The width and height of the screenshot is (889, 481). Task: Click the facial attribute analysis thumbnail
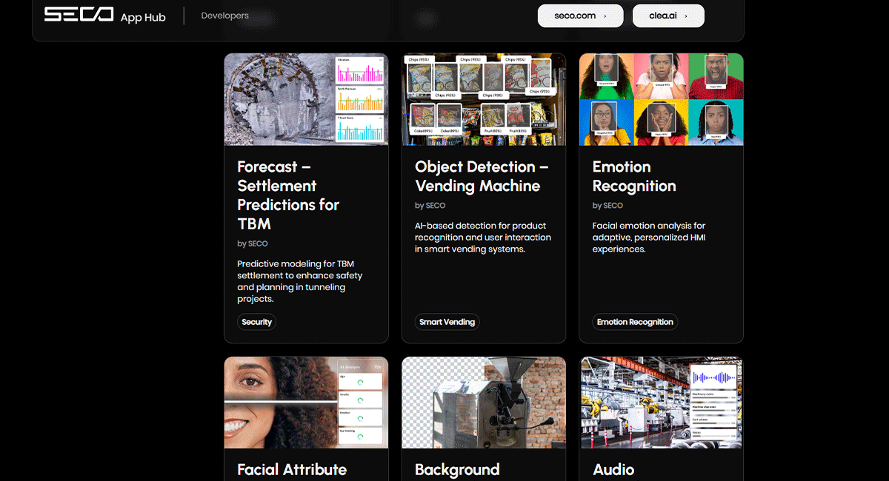tap(306, 403)
